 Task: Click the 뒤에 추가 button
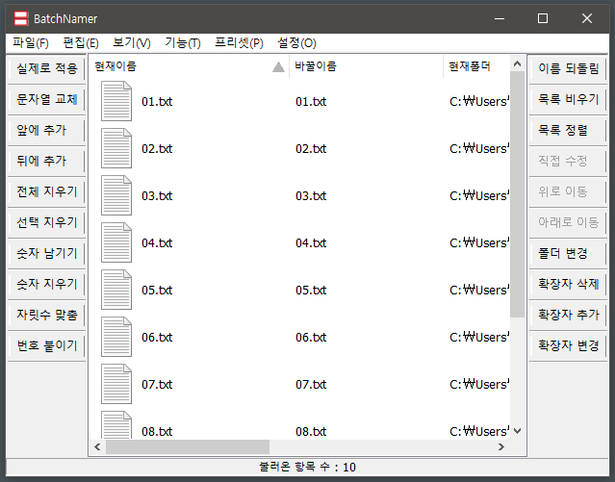click(46, 161)
